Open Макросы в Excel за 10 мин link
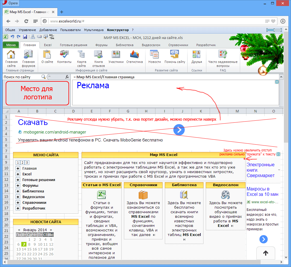Viewport: 291px width, 267px height. pos(262,192)
